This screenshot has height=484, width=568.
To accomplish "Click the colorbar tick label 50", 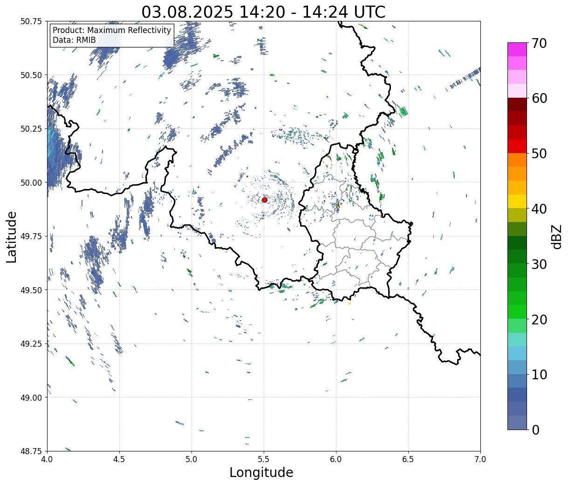I will 539,154.
